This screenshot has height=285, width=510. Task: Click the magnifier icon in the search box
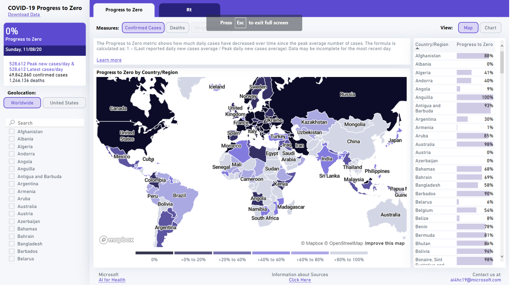click(x=12, y=123)
